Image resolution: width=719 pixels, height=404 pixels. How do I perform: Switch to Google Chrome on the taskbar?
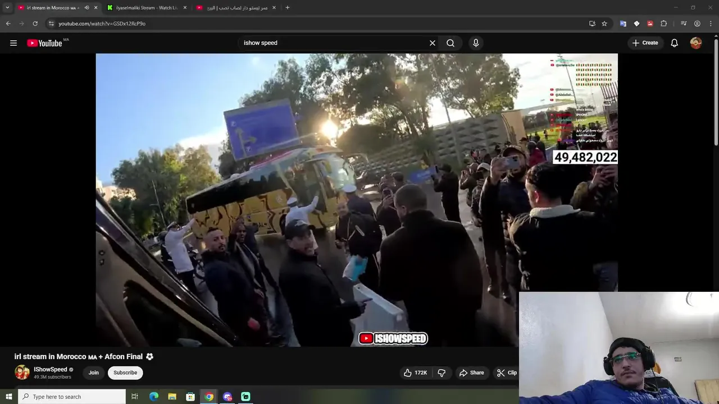tap(209, 397)
